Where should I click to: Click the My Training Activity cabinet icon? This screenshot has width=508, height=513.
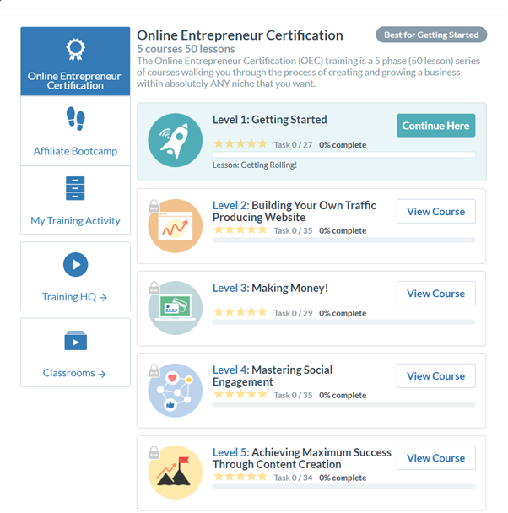(x=75, y=188)
